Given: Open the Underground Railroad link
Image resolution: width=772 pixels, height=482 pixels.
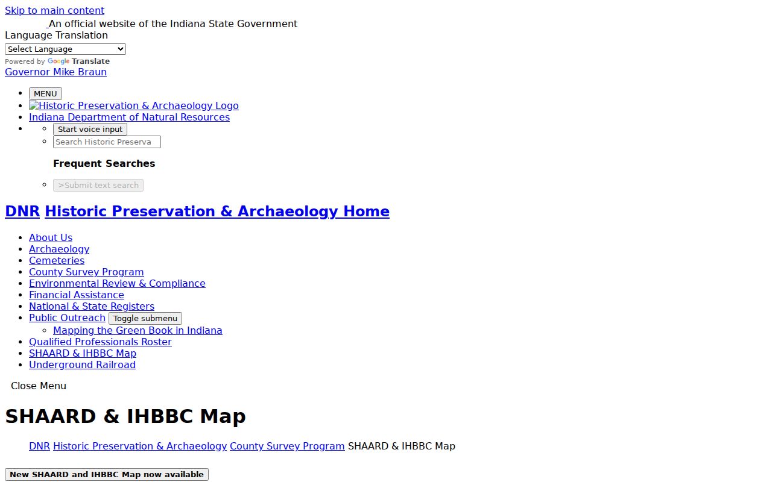Looking at the screenshot, I should (x=82, y=365).
